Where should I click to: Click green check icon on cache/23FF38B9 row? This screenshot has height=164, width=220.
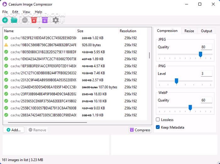point(6,94)
